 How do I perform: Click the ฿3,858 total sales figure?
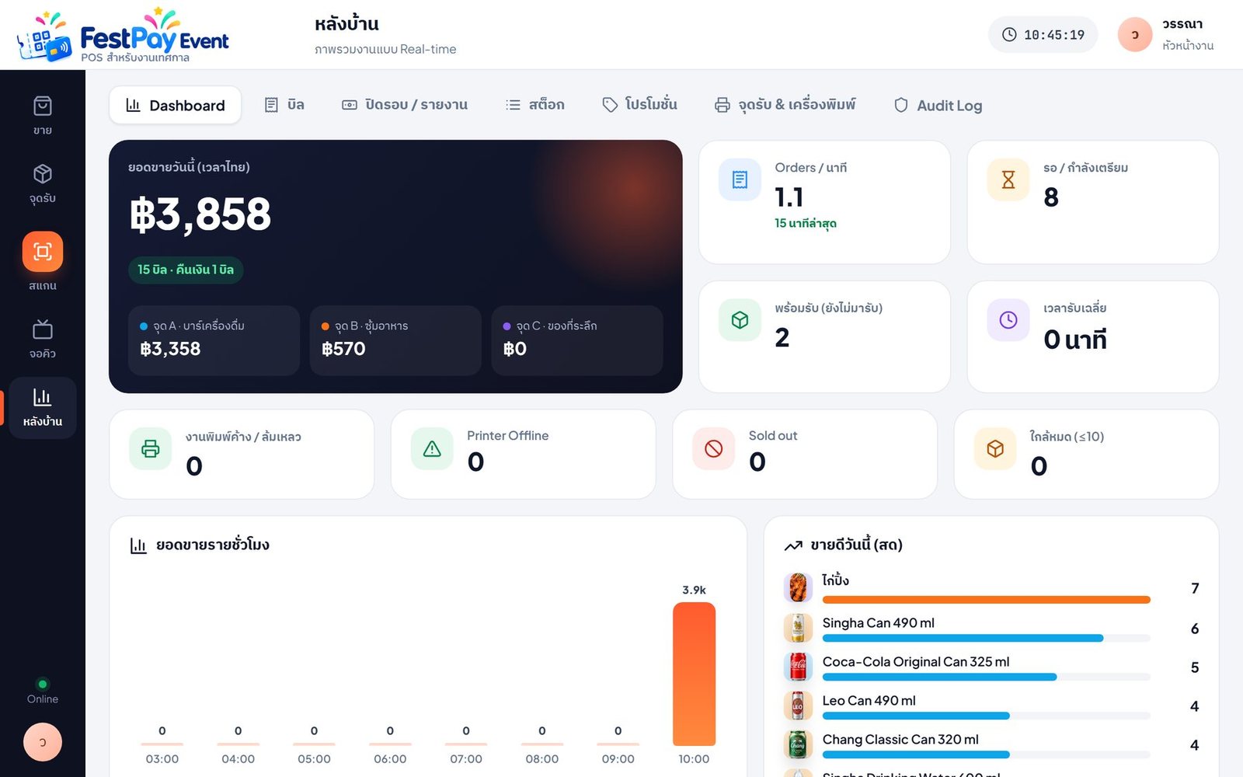[x=200, y=214]
